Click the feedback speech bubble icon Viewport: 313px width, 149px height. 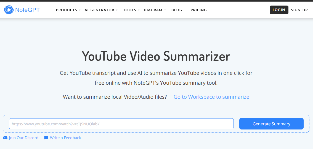(46, 138)
